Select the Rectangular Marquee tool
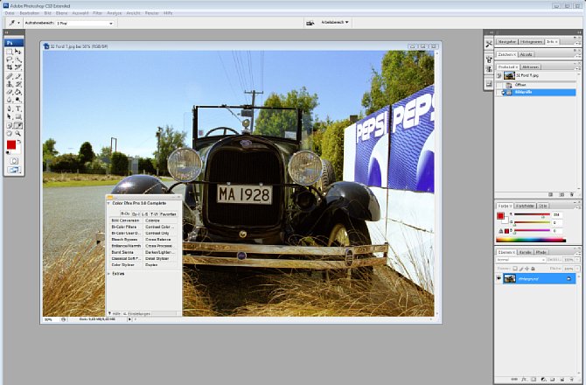This screenshot has width=586, height=385. [x=10, y=52]
